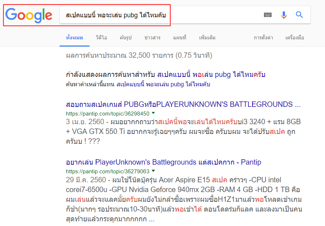This screenshot has width=325, height=226.
Task: Open the เครื่องมือ tools menu
Action: click(295, 38)
